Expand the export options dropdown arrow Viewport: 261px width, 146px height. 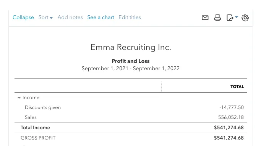pos(237,17)
